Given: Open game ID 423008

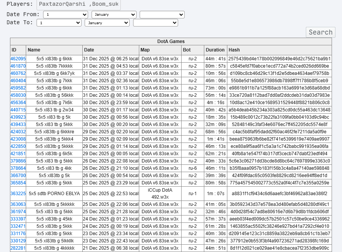Looking at the screenshot, I should (x=18, y=139).
